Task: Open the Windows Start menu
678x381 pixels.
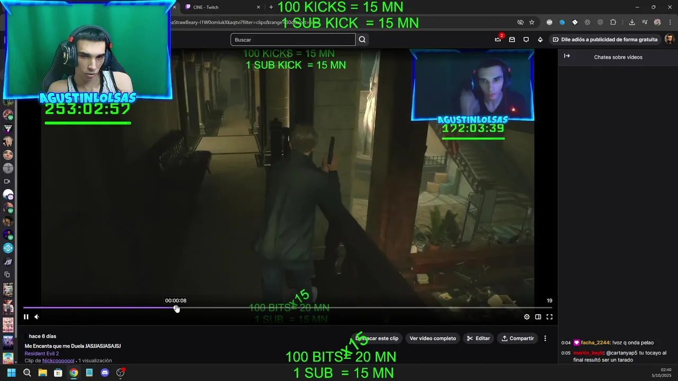Action: click(x=11, y=373)
